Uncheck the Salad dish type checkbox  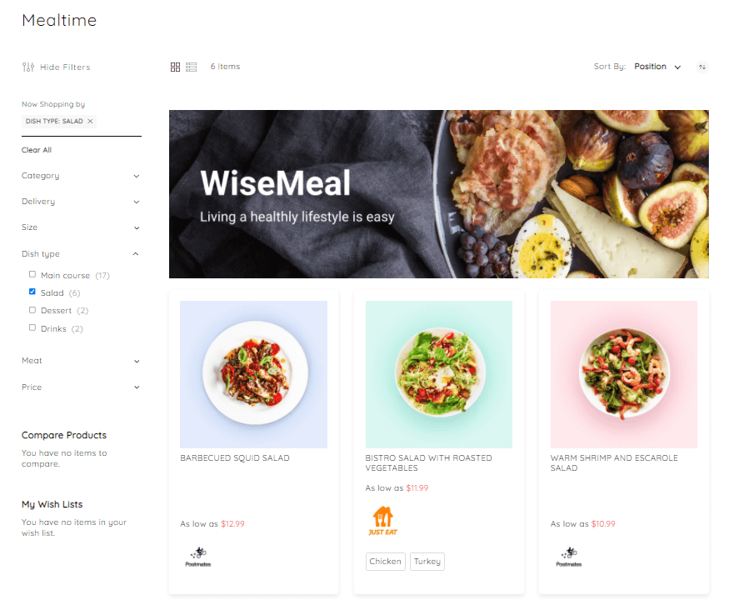pyautogui.click(x=32, y=292)
